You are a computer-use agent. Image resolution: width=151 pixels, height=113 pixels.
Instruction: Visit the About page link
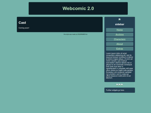pos(120,44)
